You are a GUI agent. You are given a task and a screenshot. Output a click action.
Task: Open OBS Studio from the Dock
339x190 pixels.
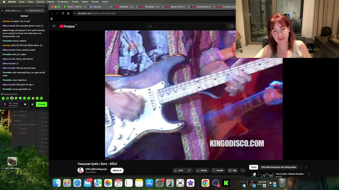216,183
